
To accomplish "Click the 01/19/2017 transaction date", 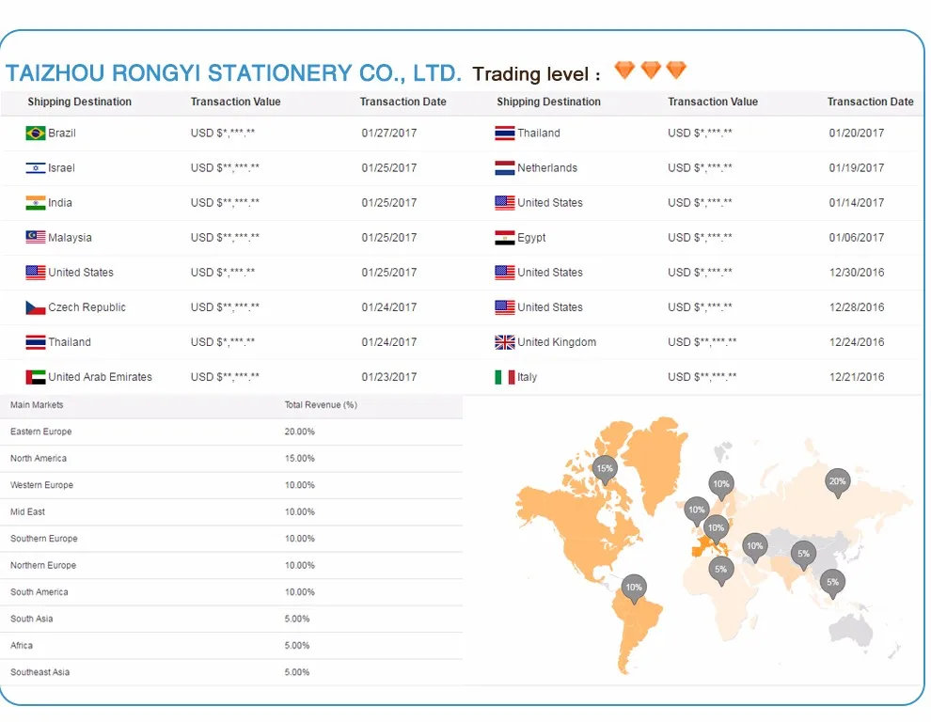I will point(856,168).
